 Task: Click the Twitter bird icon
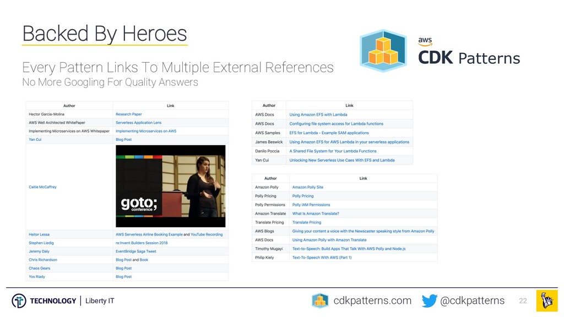tap(430, 301)
